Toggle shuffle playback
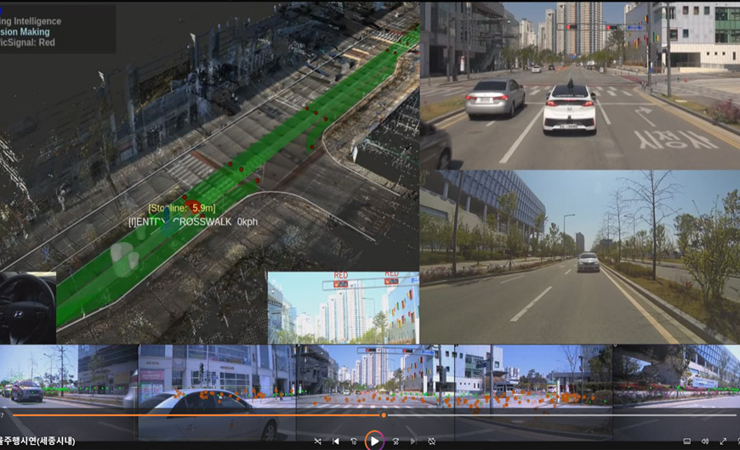This screenshot has height=450, width=740. point(317,442)
